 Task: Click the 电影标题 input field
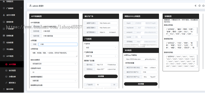pos(59,36)
